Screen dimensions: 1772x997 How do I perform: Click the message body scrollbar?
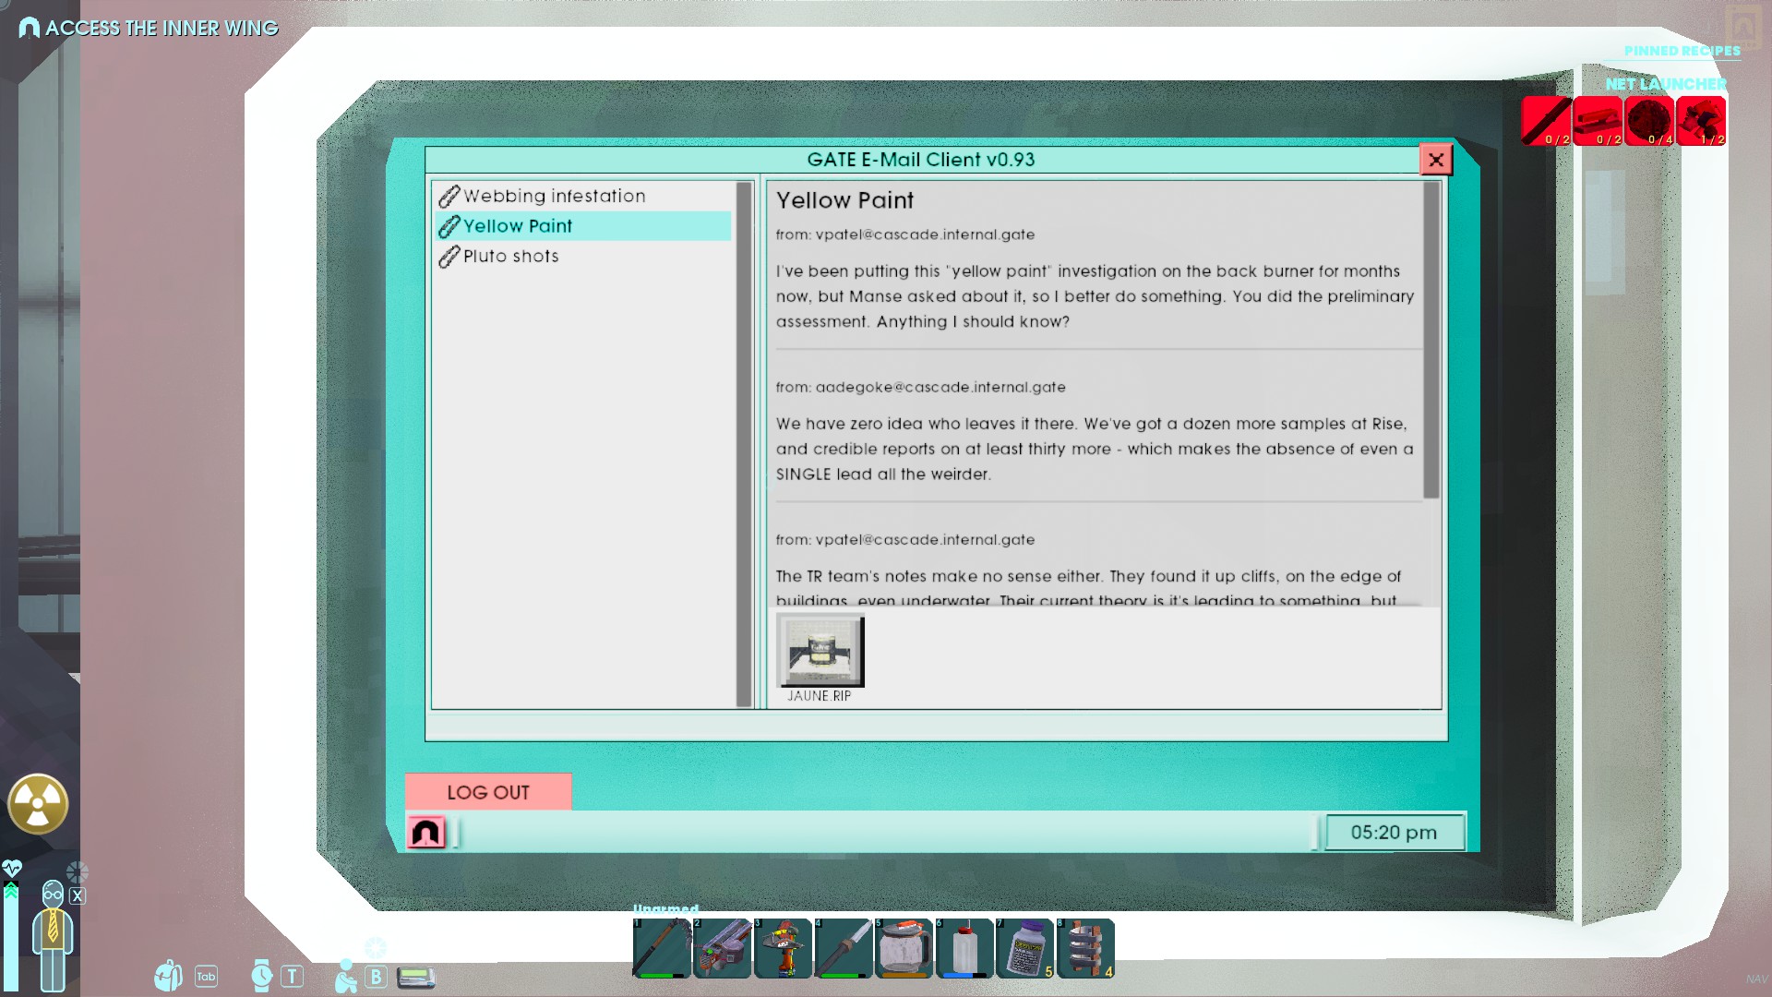[1431, 340]
